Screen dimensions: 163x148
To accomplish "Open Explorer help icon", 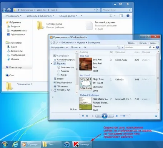I will (x=128, y=16).
